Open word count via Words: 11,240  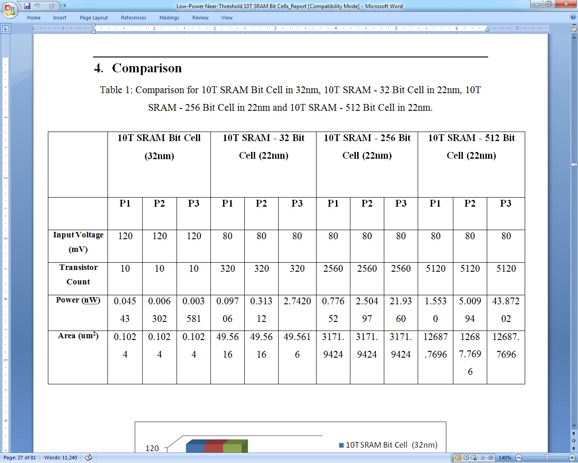61,458
